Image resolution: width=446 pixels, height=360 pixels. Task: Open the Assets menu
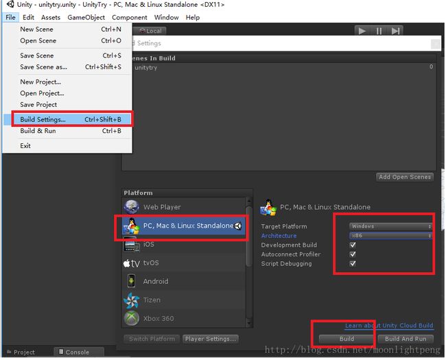pos(51,17)
